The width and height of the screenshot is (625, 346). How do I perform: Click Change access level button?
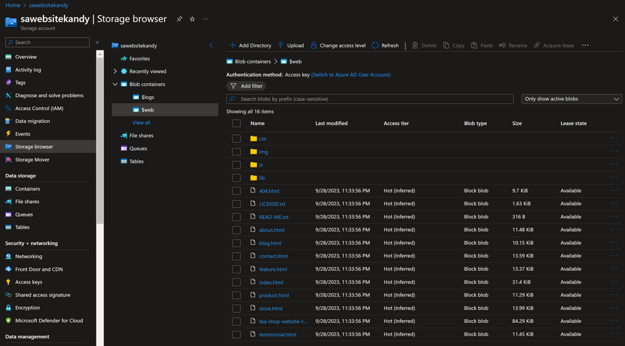click(x=338, y=45)
